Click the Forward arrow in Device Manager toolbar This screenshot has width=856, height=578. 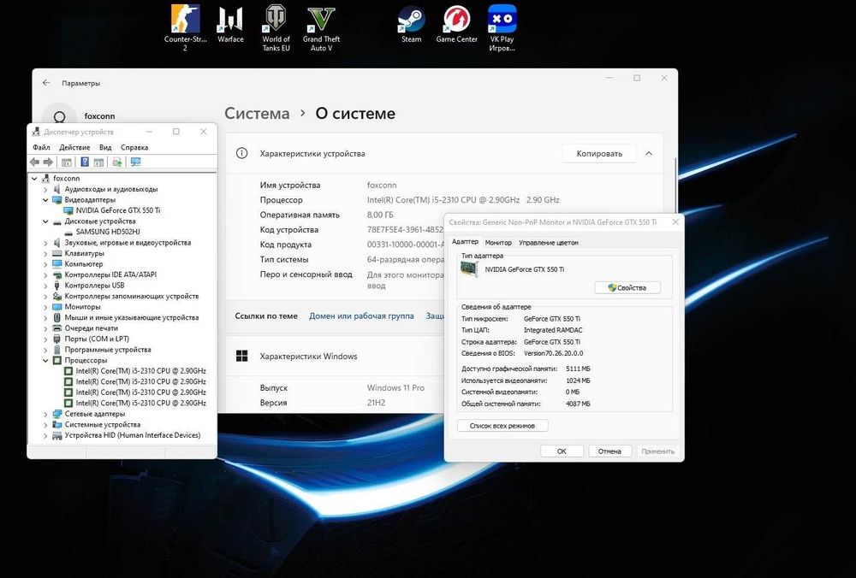point(48,162)
